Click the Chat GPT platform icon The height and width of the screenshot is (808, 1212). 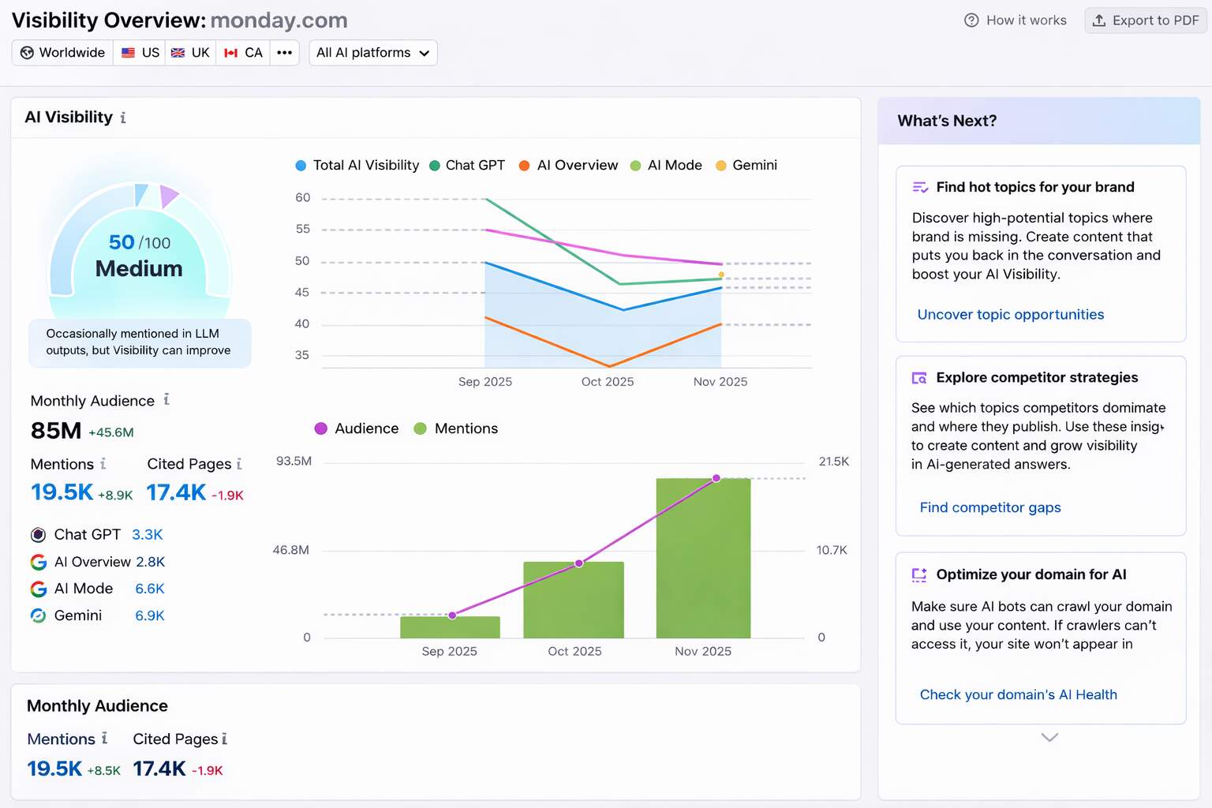click(x=37, y=534)
